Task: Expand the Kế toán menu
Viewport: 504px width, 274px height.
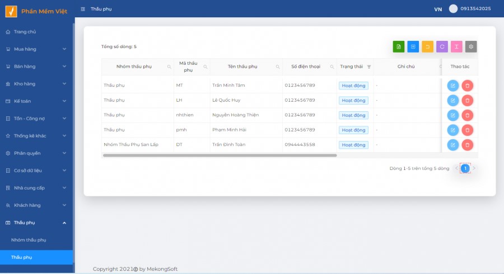Action: pos(36,101)
